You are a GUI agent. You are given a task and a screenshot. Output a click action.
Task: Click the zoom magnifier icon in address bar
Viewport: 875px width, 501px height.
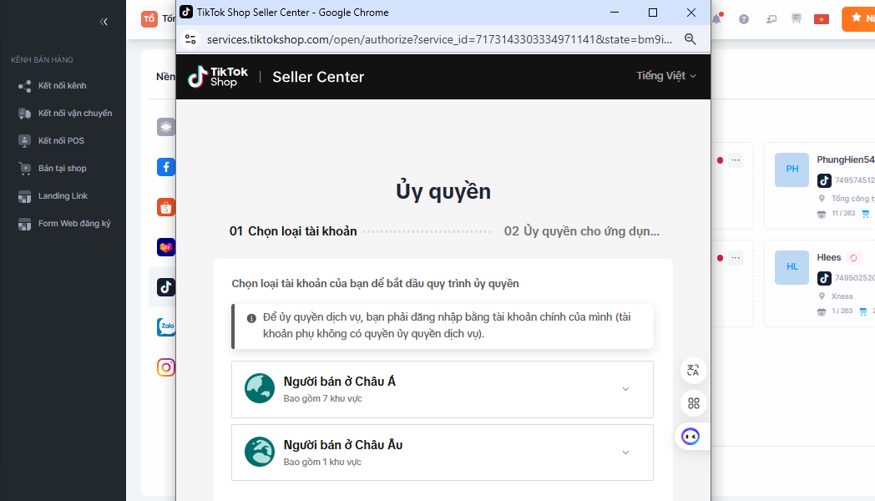tap(690, 39)
